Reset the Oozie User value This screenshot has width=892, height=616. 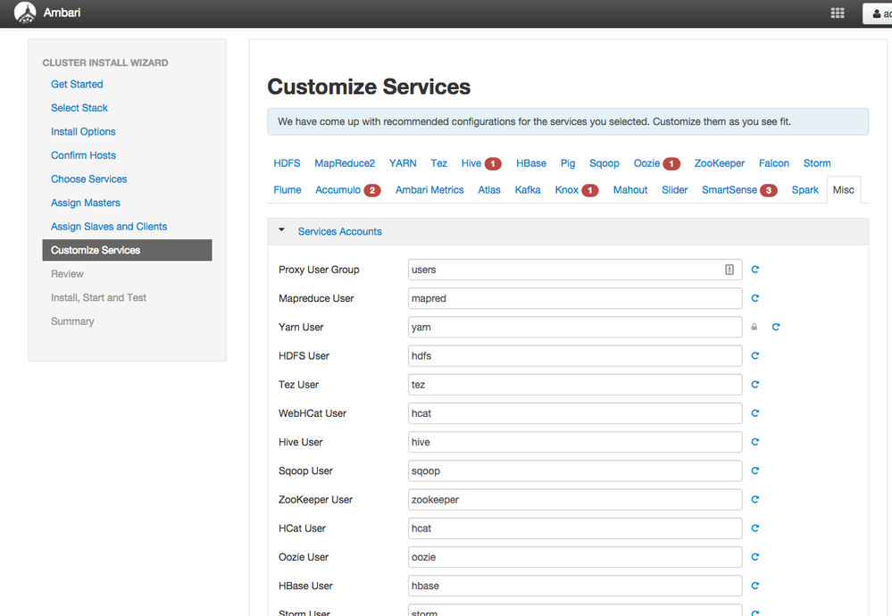click(754, 557)
